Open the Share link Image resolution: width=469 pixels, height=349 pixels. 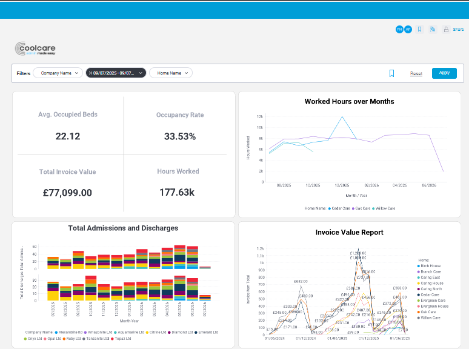[458, 29]
